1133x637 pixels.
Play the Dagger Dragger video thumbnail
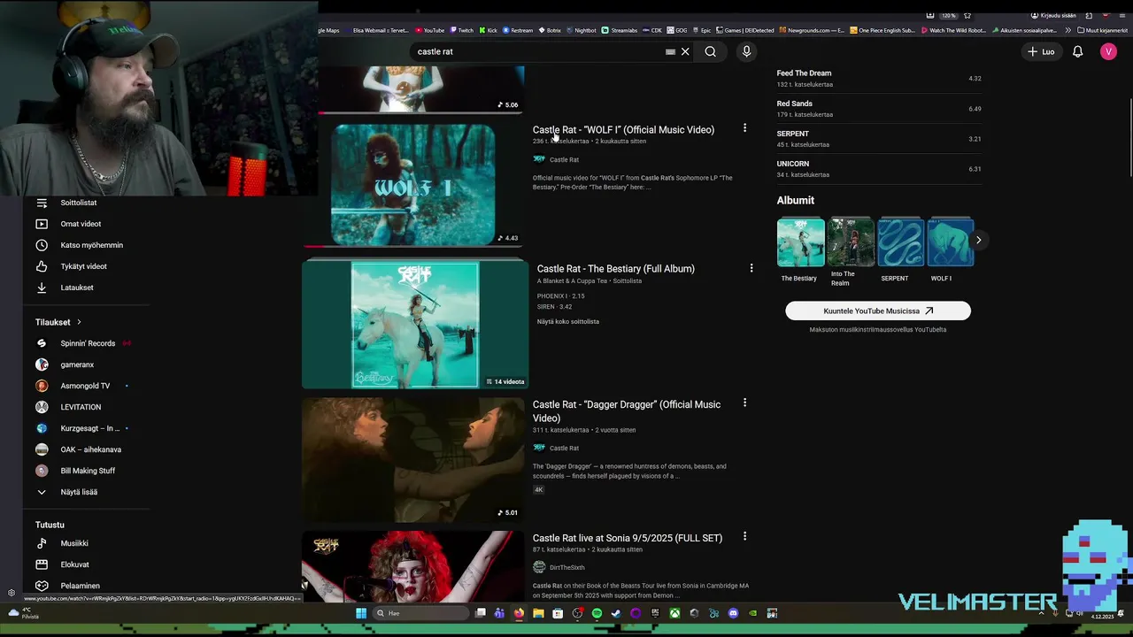pos(412,459)
